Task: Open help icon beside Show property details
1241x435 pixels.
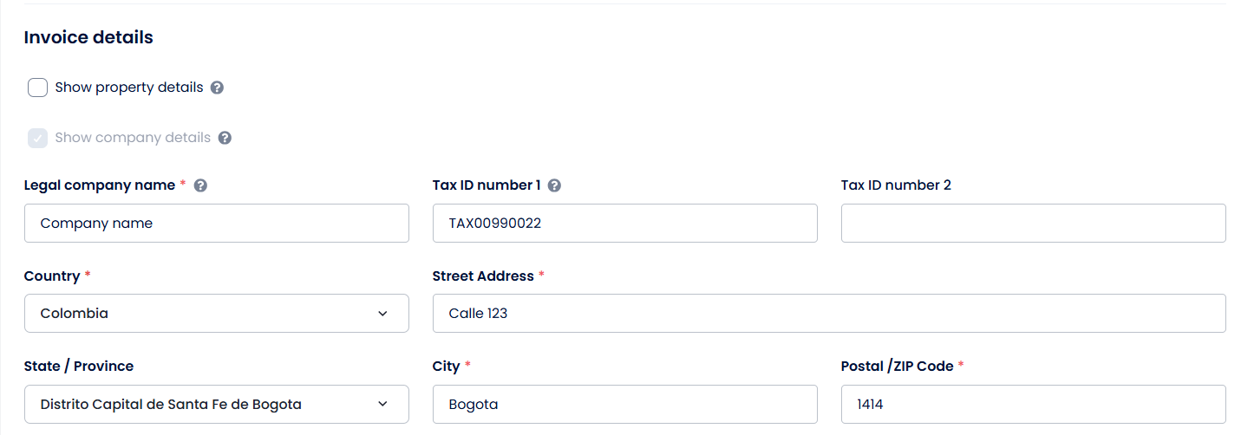Action: coord(217,88)
